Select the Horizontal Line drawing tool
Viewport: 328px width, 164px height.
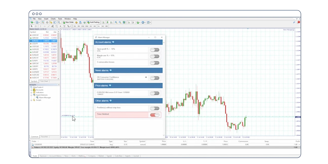(x=45, y=26)
